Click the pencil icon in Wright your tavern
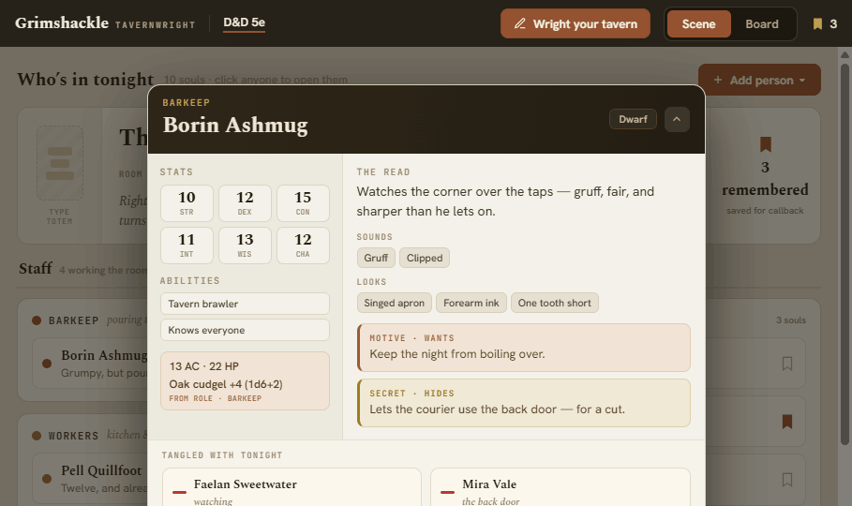This screenshot has width=852, height=506. pos(520,23)
